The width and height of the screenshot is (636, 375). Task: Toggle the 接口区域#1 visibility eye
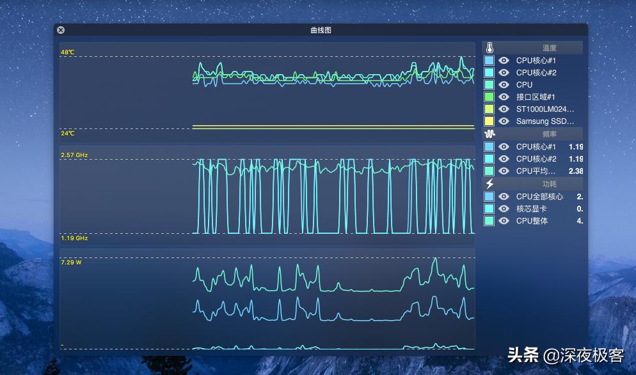(x=505, y=96)
